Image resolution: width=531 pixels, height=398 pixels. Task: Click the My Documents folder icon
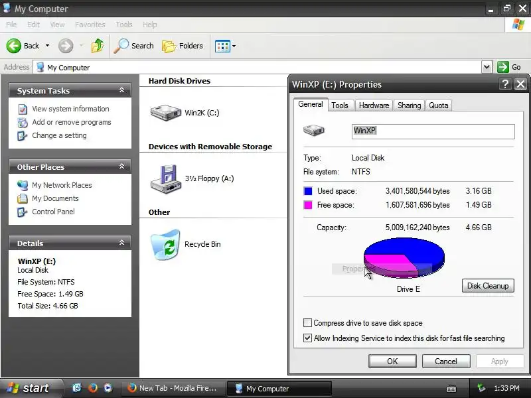[23, 198]
